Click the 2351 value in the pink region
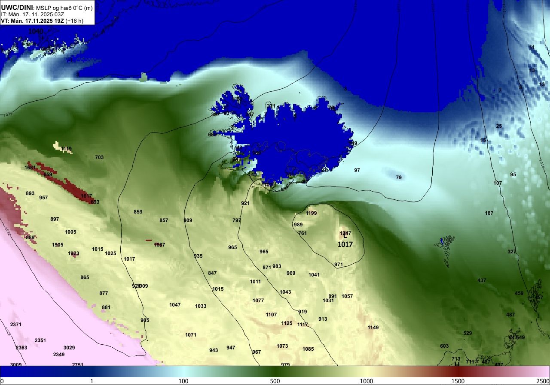Image resolution: width=550 pixels, height=385 pixels. (x=40, y=340)
